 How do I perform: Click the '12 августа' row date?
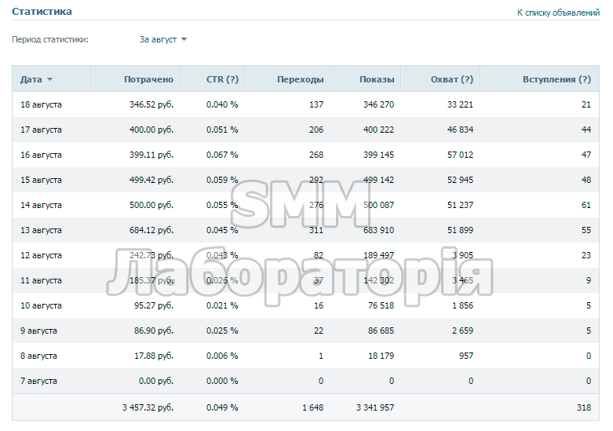[x=42, y=255]
